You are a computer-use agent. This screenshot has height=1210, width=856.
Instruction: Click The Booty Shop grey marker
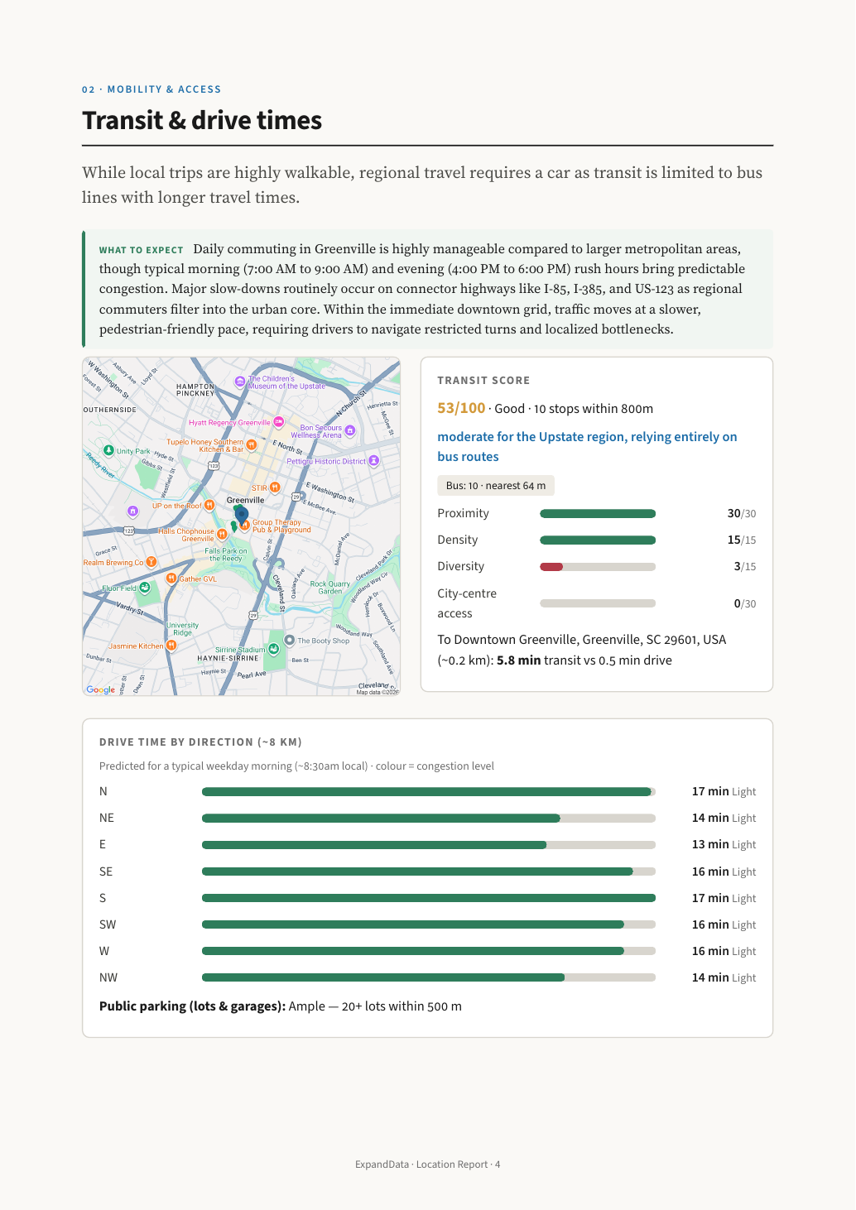290,640
